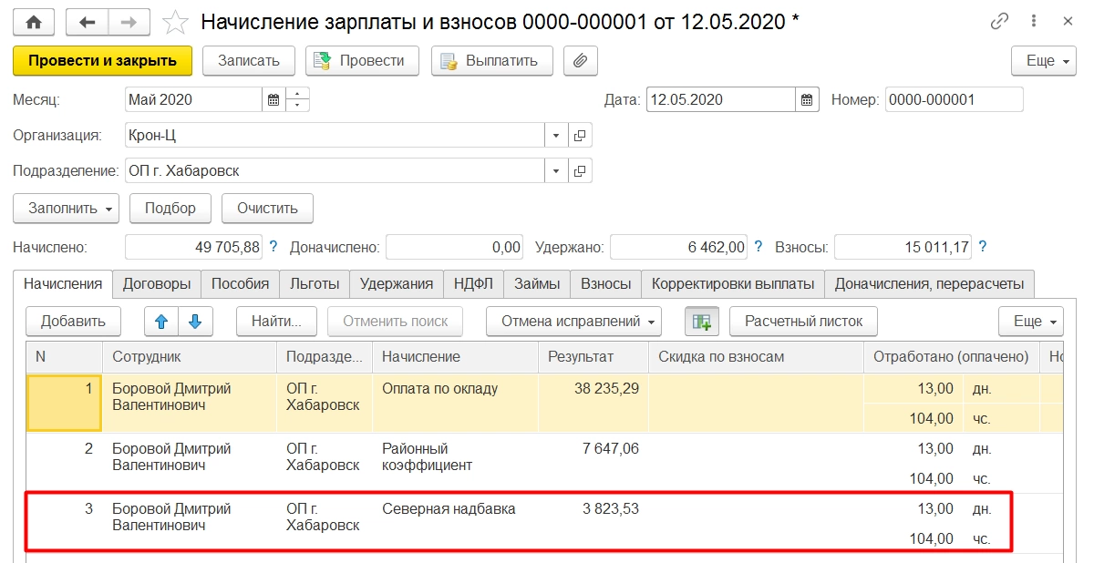Open top toolbar Еще menu

point(1046,61)
